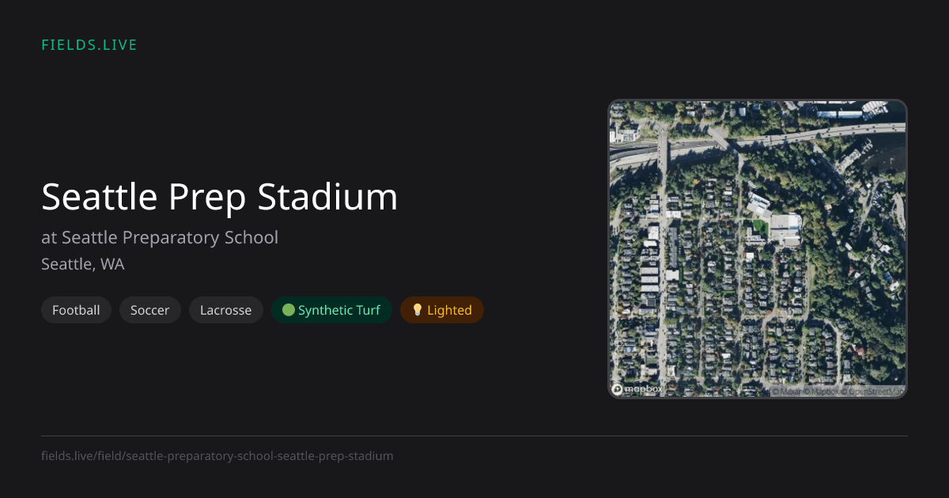Open the OpenStreetMap attribution link
The height and width of the screenshot is (498, 949).
click(x=872, y=391)
